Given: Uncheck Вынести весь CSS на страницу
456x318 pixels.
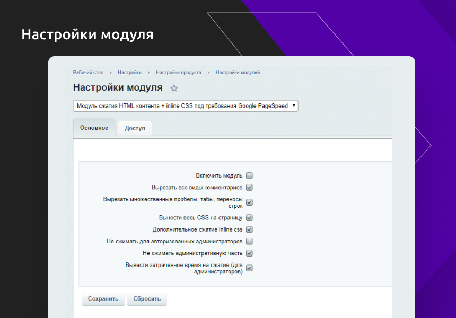Looking at the screenshot, I should click(249, 217).
